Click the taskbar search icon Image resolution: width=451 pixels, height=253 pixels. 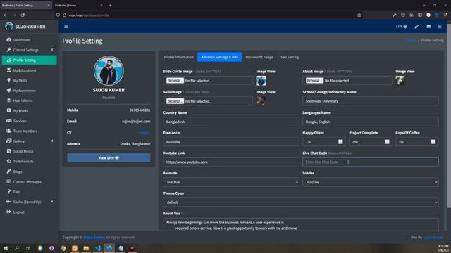point(17,248)
